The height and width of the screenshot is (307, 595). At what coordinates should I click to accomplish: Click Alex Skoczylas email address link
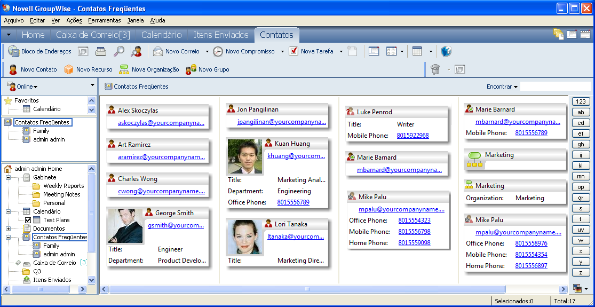(161, 122)
